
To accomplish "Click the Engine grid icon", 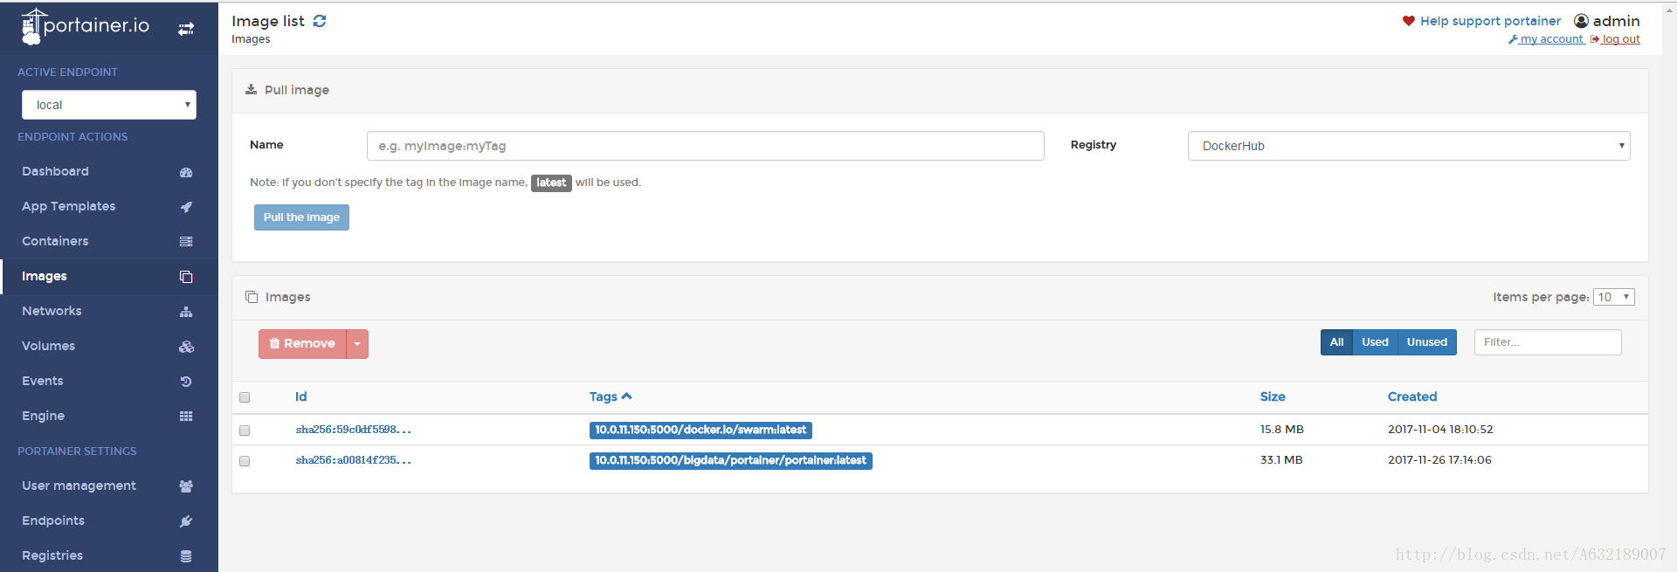I will pos(186,417).
